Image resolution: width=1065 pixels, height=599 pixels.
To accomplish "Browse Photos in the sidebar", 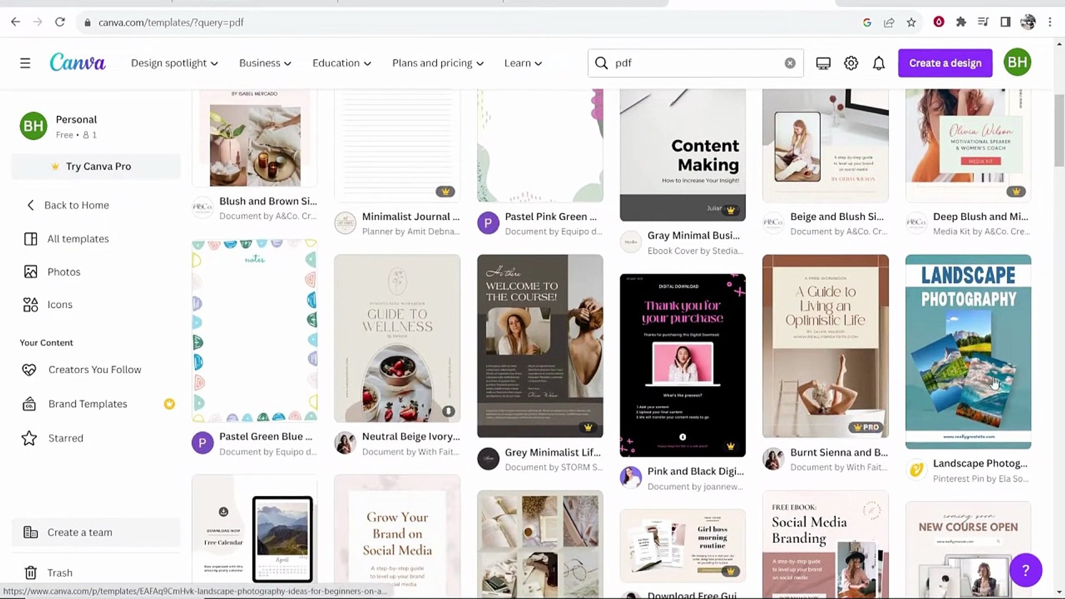I will click(64, 272).
